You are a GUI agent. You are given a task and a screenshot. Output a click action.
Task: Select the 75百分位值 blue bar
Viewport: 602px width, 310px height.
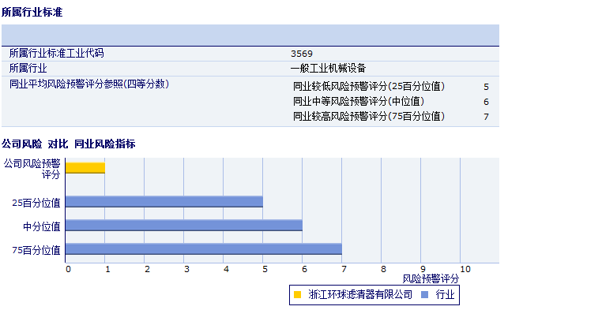click(204, 249)
